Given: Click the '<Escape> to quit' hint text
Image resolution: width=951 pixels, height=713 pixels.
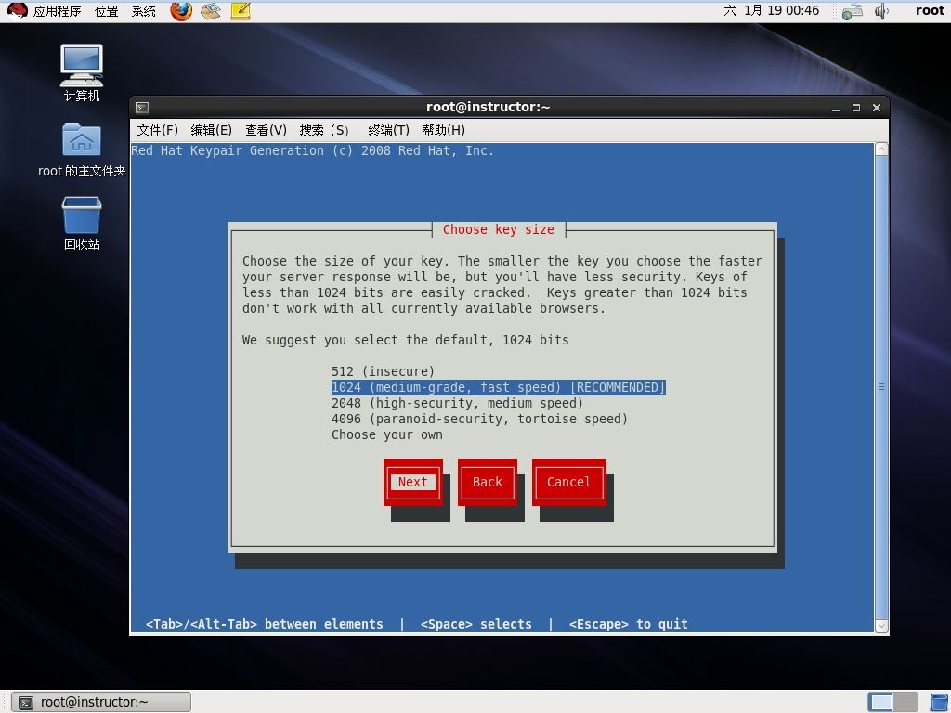Looking at the screenshot, I should coord(629,624).
